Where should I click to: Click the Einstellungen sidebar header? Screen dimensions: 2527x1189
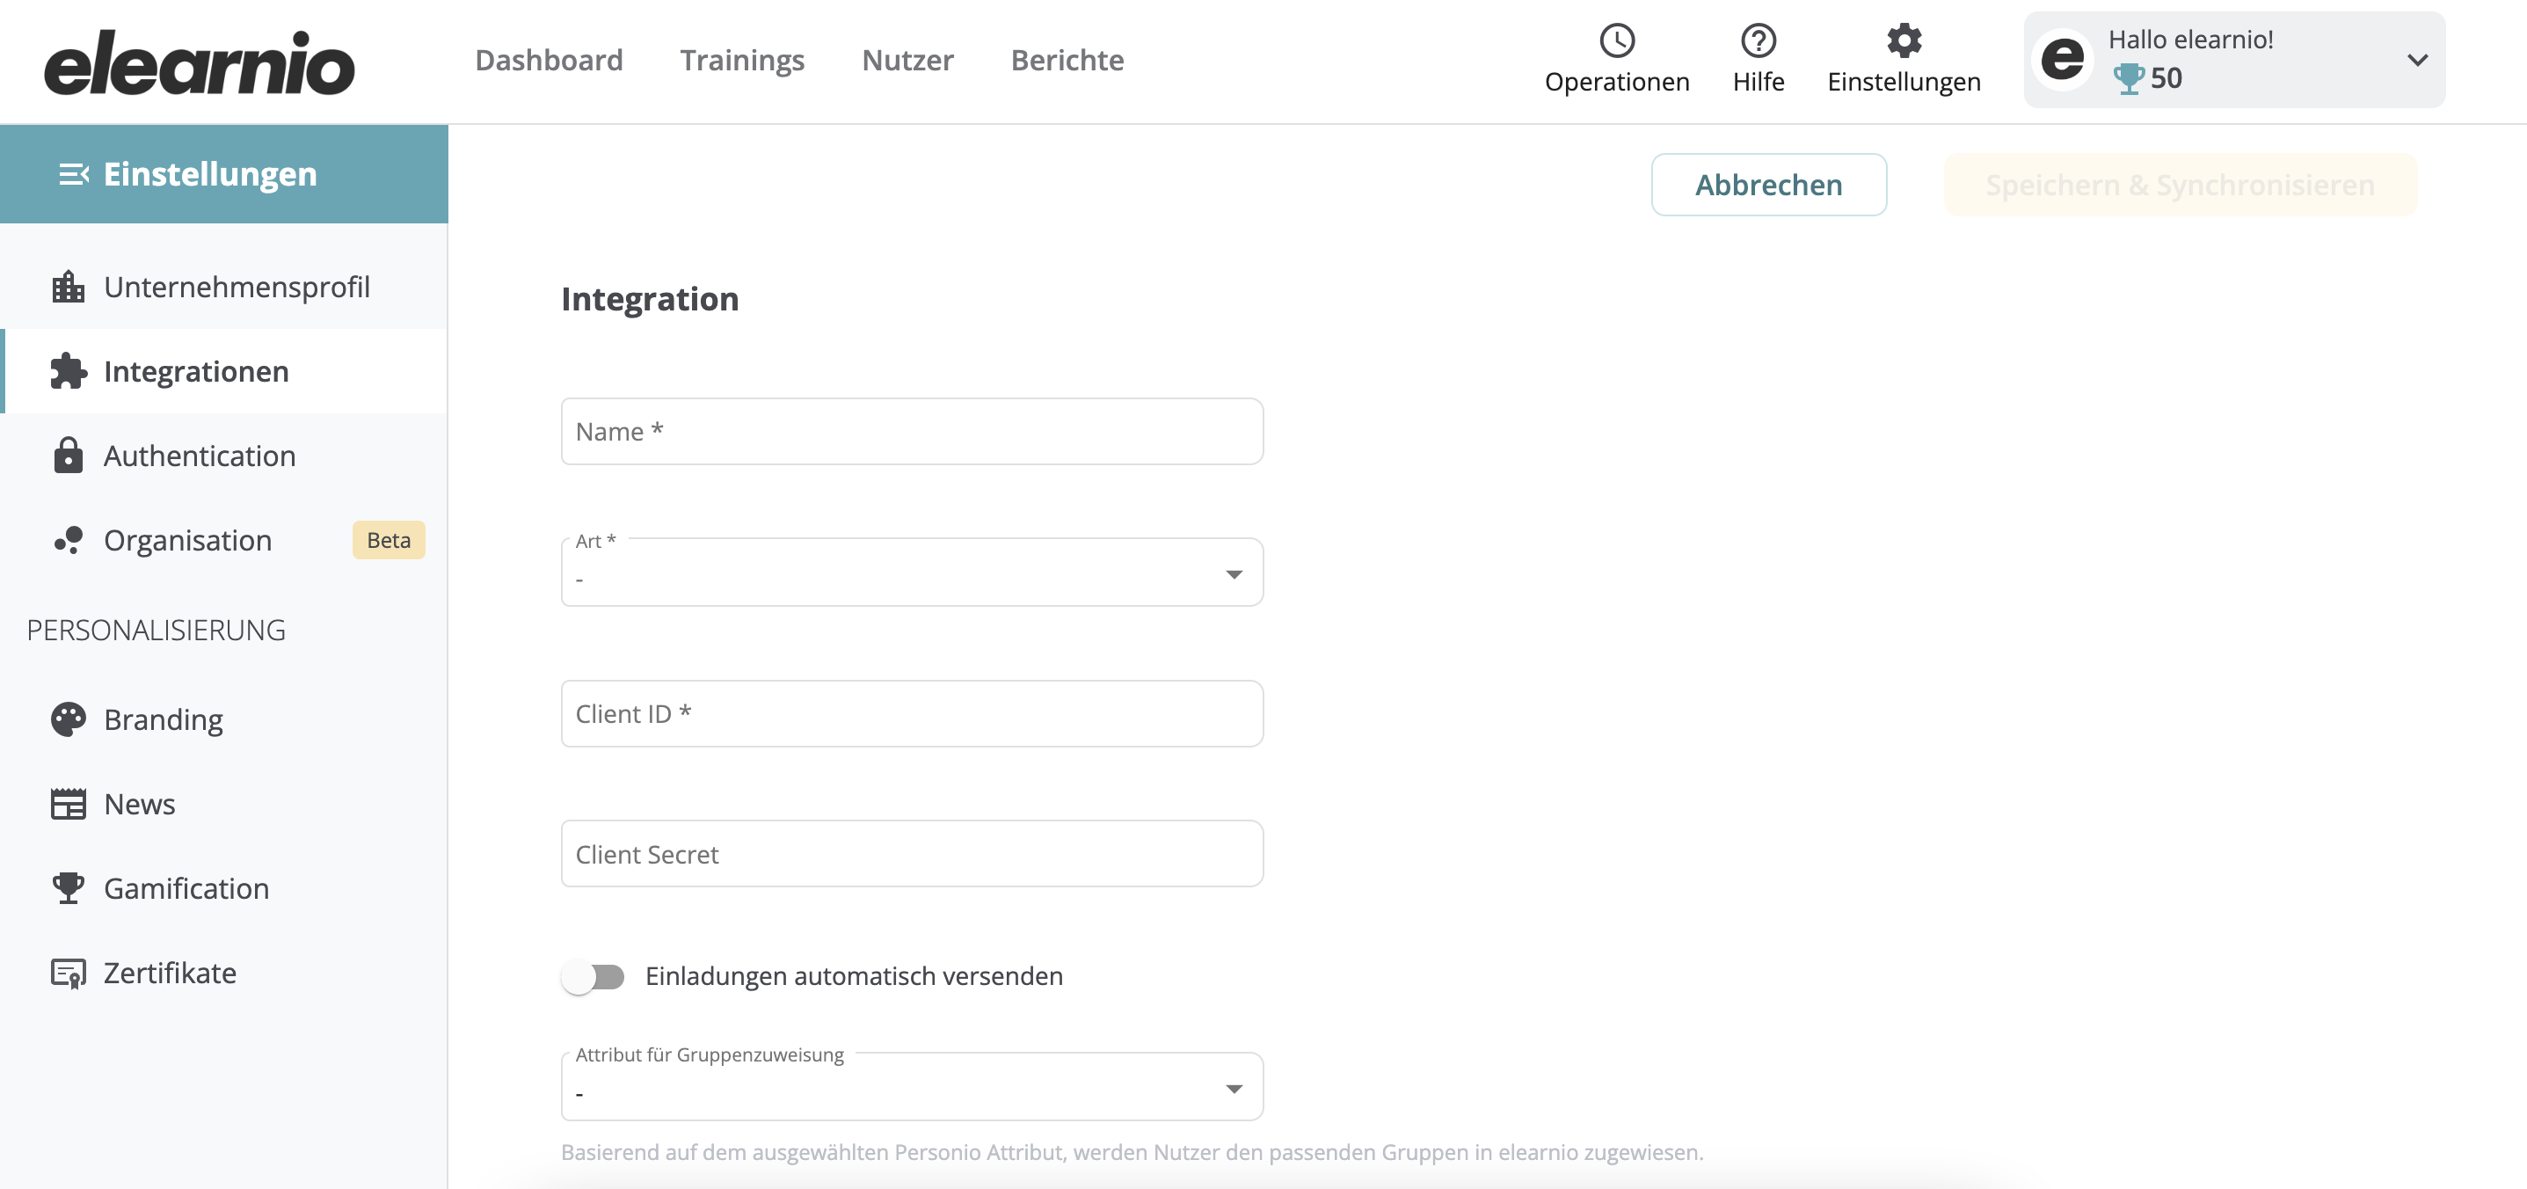point(223,173)
